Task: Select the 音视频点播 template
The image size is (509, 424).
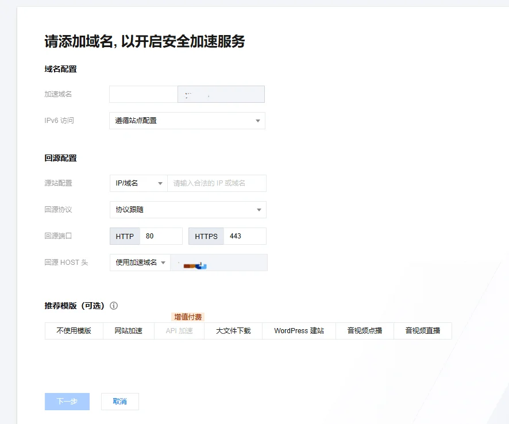Action: click(364, 331)
